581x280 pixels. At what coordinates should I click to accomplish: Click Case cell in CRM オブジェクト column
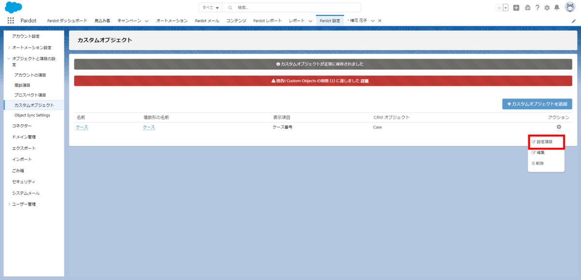point(377,127)
